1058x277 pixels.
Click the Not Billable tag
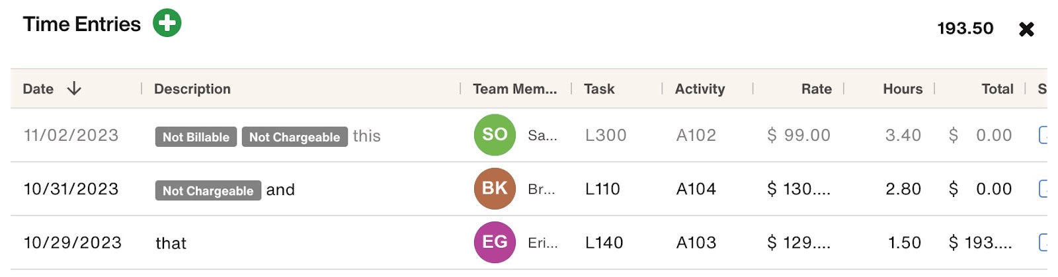[x=196, y=137]
